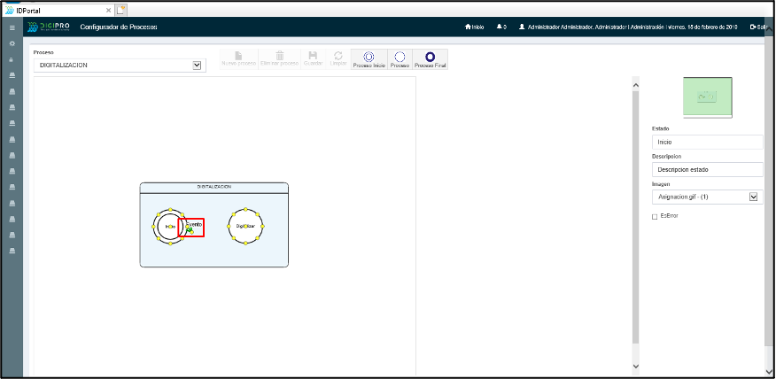Open the settings gear in the sidebar

(x=12, y=43)
